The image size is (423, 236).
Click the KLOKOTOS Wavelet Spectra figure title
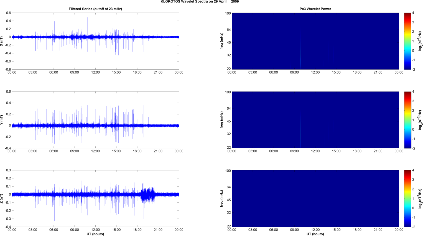[200, 2]
